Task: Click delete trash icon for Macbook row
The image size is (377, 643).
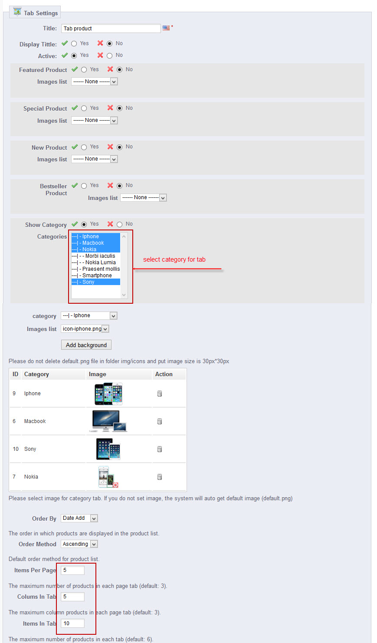Action: tap(160, 421)
